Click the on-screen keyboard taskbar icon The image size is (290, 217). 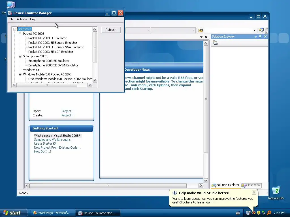238,213
